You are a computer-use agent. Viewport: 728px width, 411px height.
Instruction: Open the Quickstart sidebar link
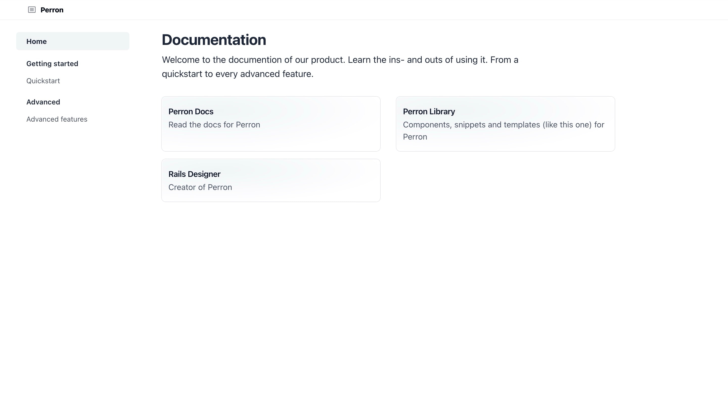pyautogui.click(x=43, y=81)
